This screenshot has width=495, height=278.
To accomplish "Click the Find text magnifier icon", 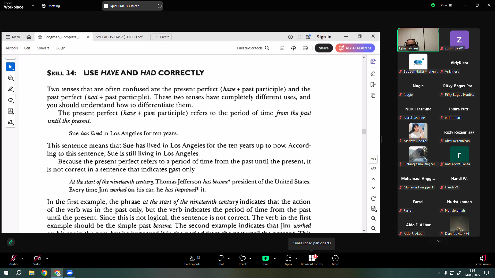I will tap(267, 48).
